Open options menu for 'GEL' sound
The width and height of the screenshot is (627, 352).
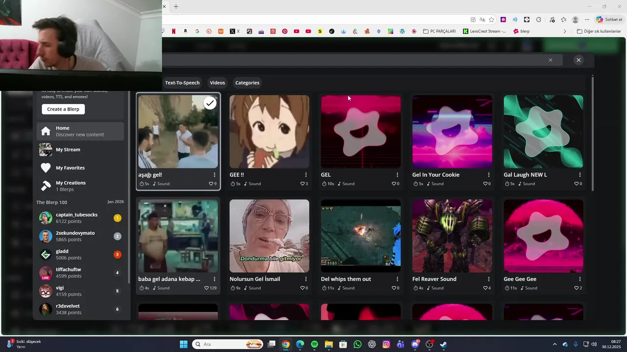point(397,175)
